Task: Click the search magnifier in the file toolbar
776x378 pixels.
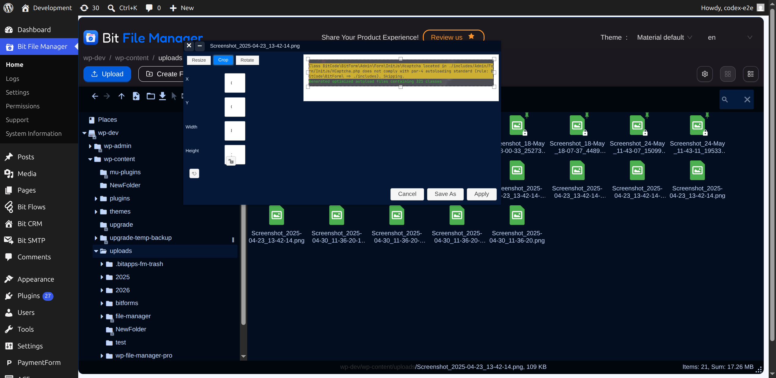Action: point(725,99)
